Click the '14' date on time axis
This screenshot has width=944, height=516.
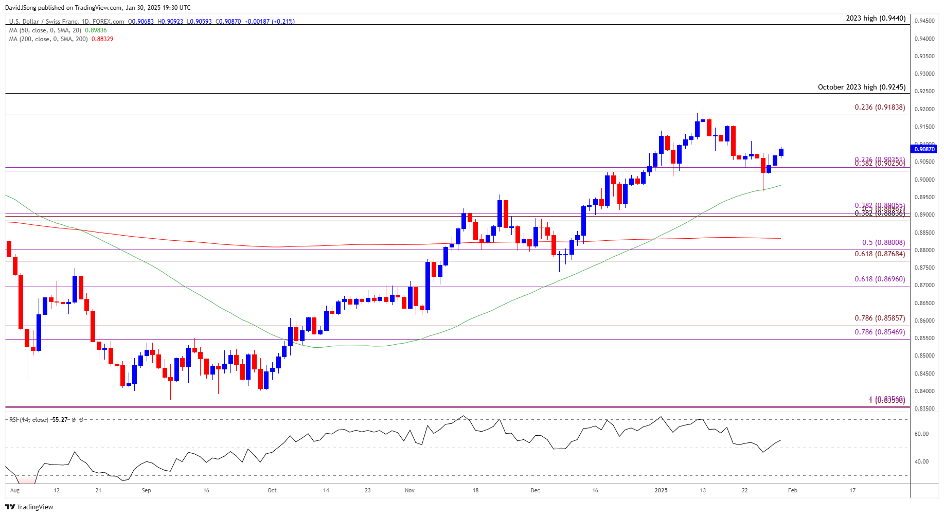[x=326, y=490]
